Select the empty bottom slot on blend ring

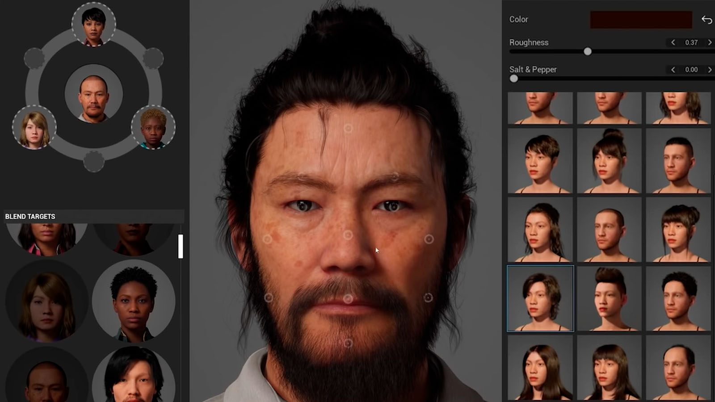pos(94,161)
